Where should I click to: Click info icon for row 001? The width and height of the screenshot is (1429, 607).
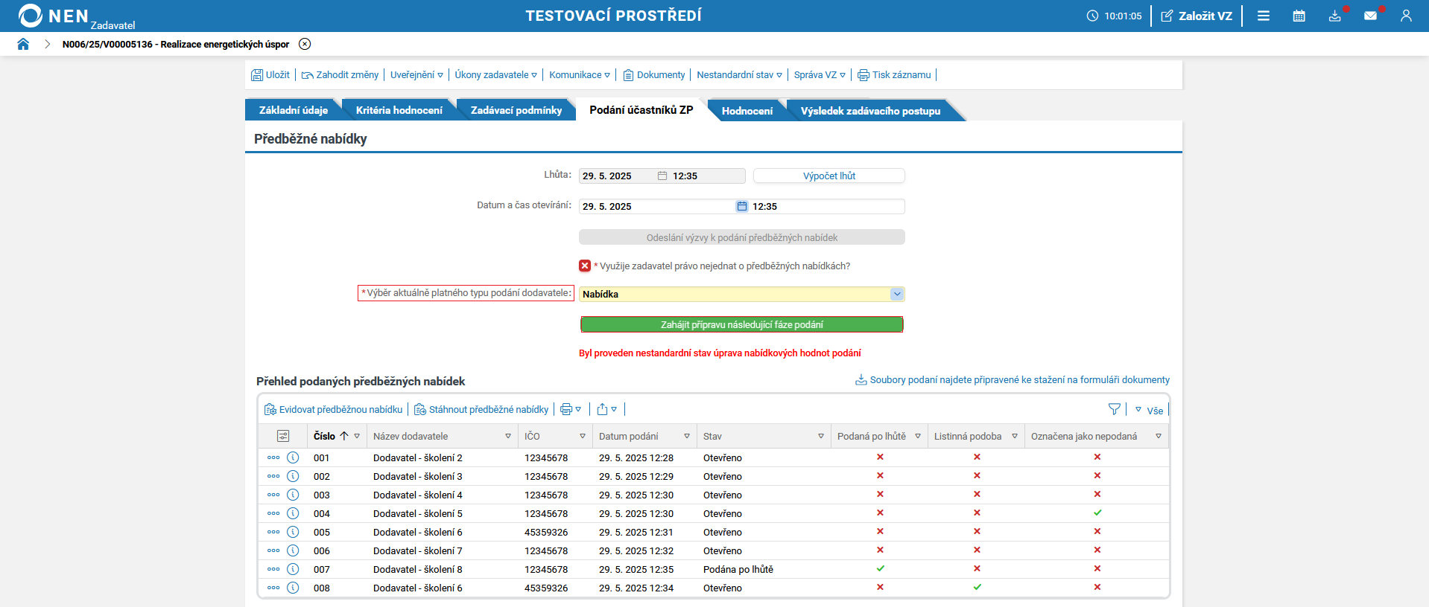pos(293,457)
